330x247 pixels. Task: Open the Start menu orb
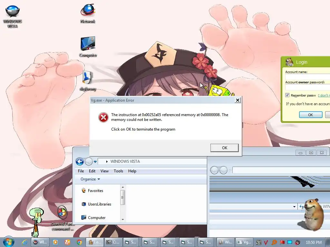pos(9,242)
